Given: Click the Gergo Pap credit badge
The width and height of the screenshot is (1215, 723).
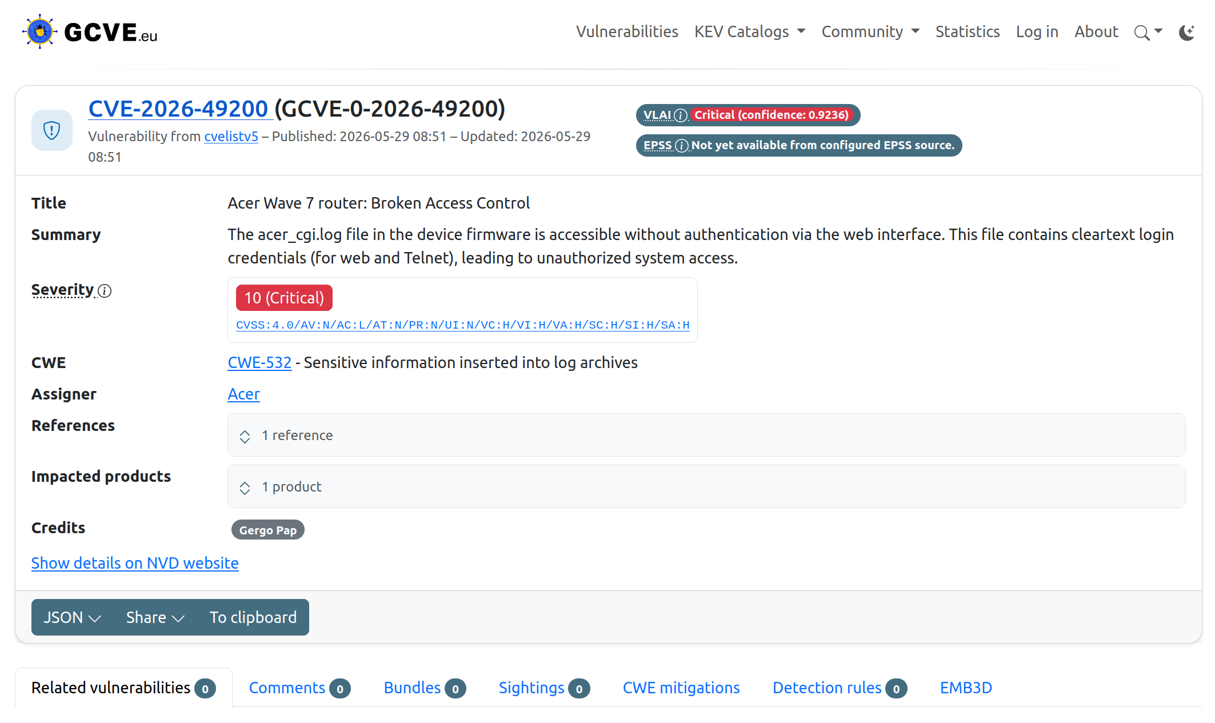Looking at the screenshot, I should 268,530.
